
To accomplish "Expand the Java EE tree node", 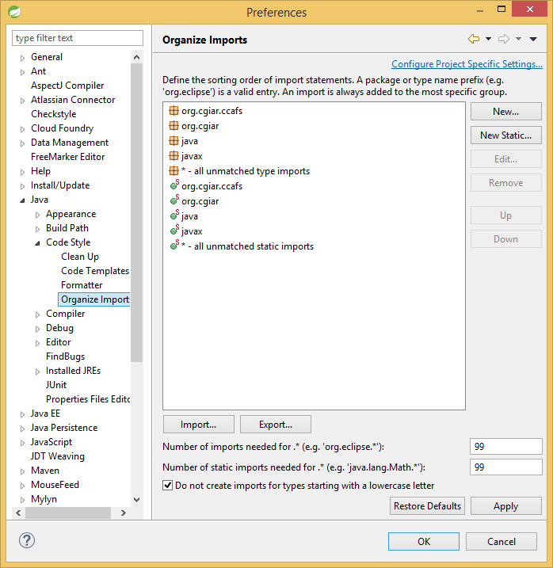I will (22, 414).
